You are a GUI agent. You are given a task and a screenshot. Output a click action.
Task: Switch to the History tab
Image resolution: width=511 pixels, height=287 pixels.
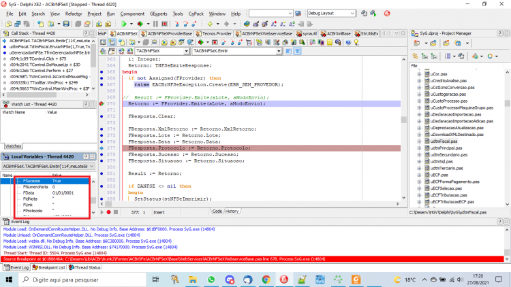tap(232, 212)
